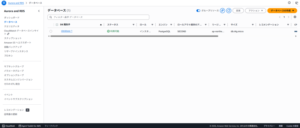Click the info icon at top right
The height and width of the screenshot is (128, 300).
click(289, 3)
